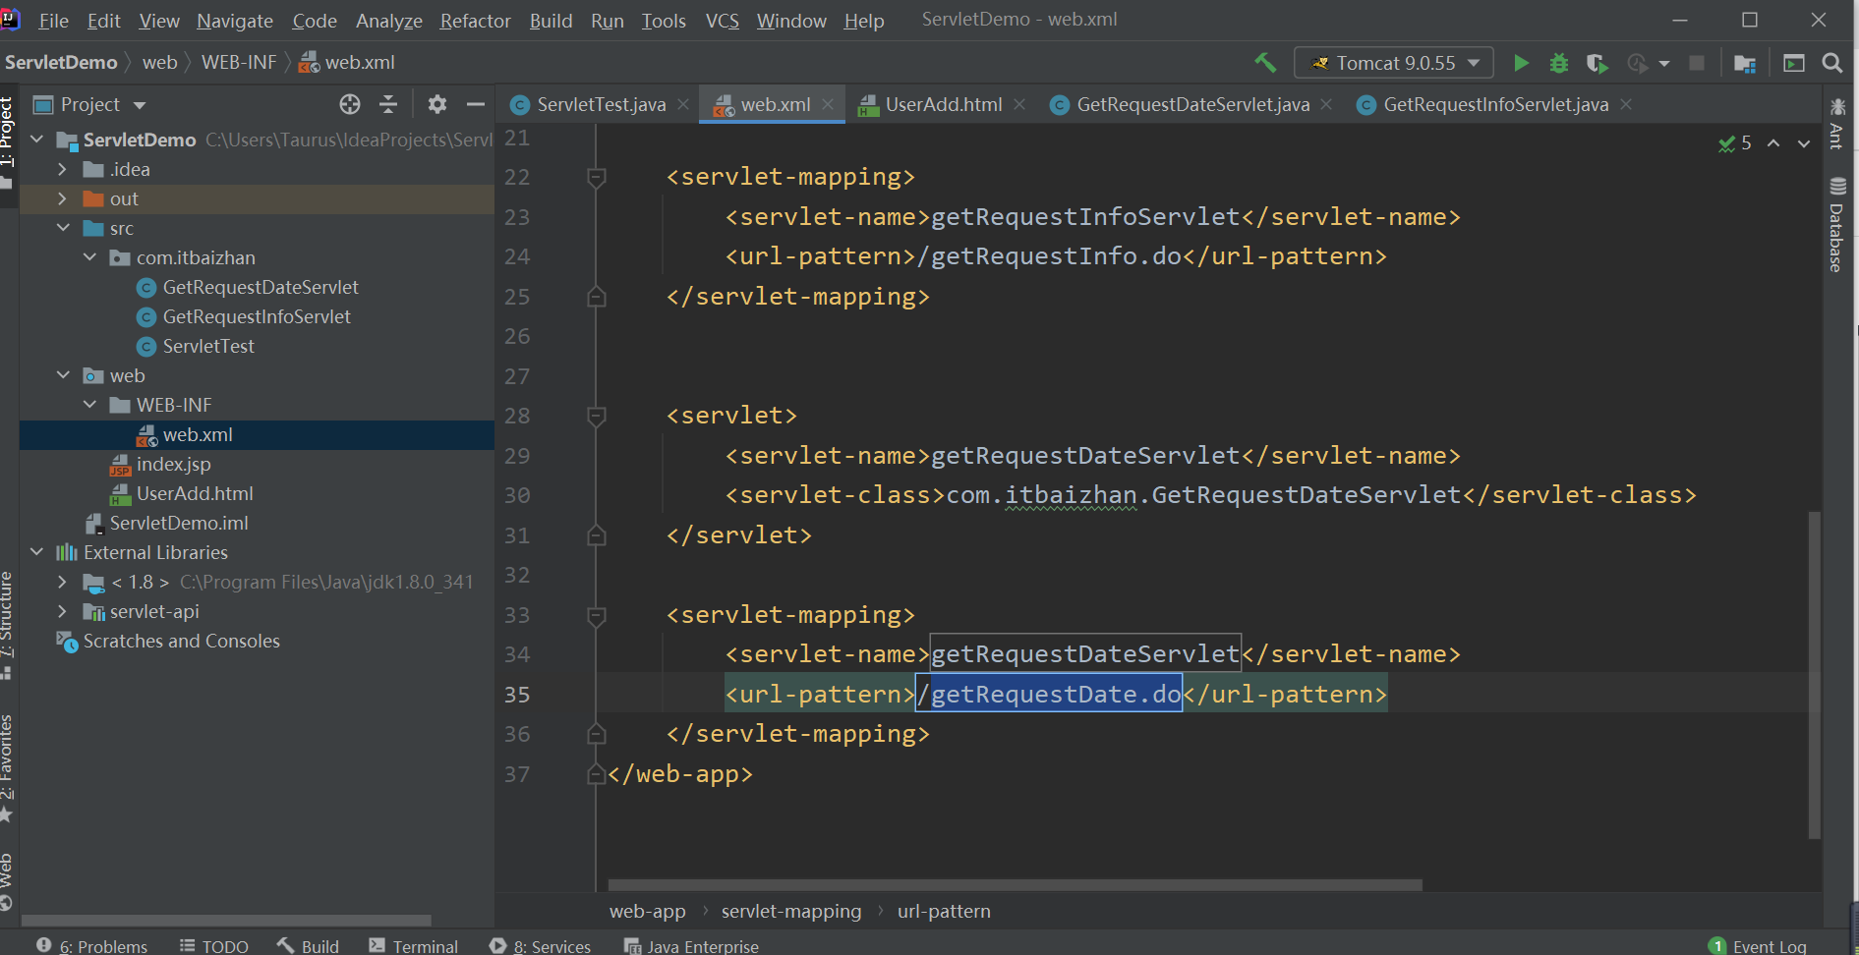Open the VCS menu
Screen dimensions: 1859x955
pos(722,21)
